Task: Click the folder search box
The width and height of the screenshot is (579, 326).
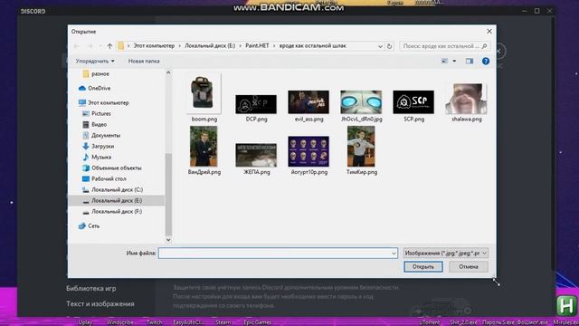Action: tap(444, 46)
